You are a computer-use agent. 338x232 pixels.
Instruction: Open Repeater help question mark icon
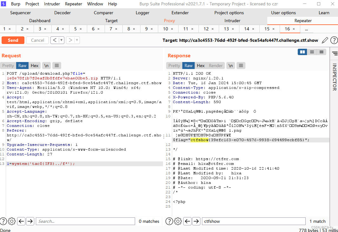[334, 40]
